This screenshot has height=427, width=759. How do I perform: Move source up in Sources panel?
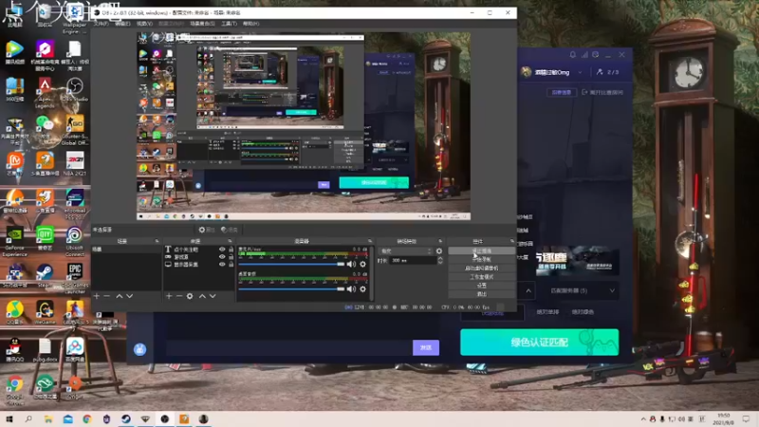point(202,296)
